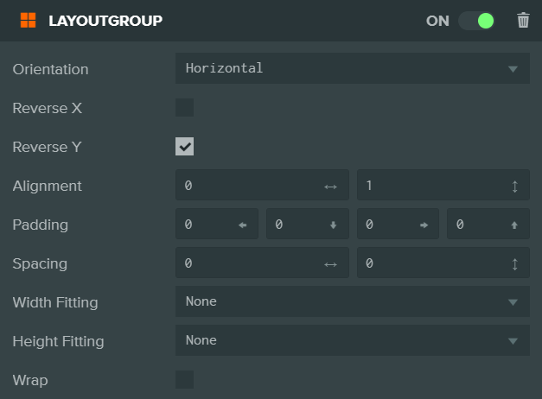Enable the Wrap checkbox
The height and width of the screenshot is (399, 542).
(x=184, y=379)
